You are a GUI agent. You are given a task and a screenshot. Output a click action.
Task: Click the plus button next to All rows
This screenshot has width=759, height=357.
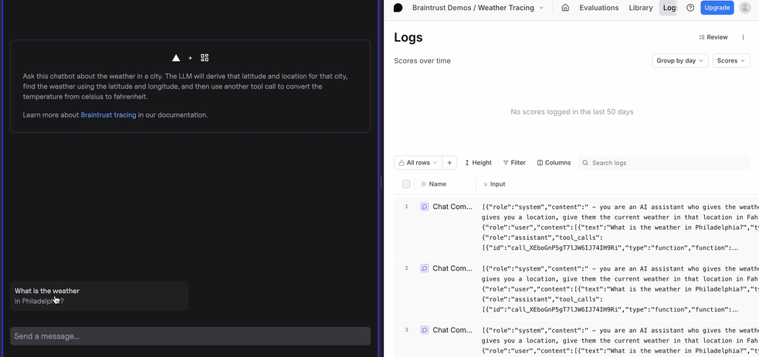click(449, 163)
